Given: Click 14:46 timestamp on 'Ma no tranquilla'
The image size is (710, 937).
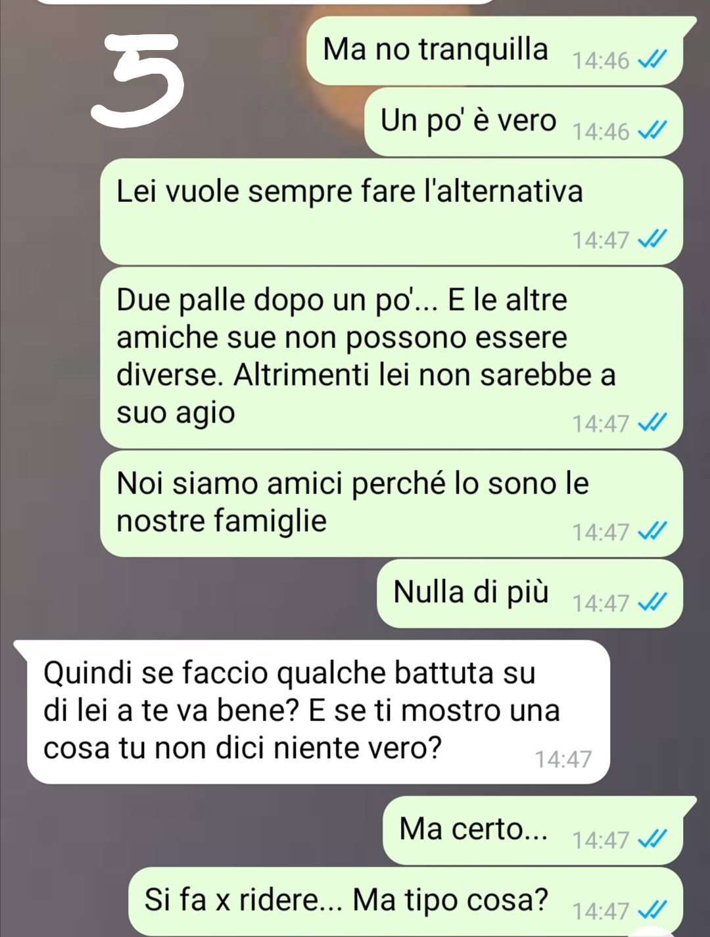Looking at the screenshot, I should point(601,61).
